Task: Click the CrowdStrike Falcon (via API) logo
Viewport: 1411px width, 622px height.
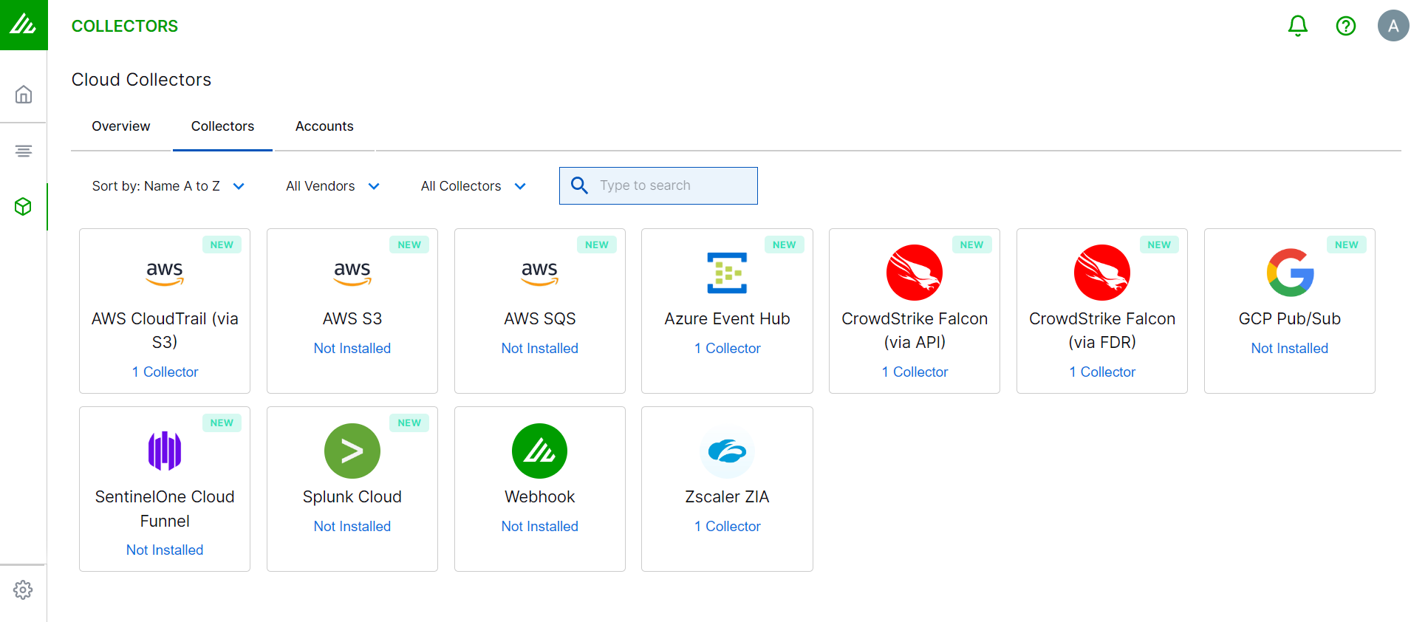Action: click(915, 273)
